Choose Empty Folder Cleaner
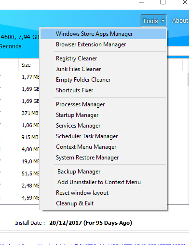The height and width of the screenshot is (245, 189). tap(103, 80)
